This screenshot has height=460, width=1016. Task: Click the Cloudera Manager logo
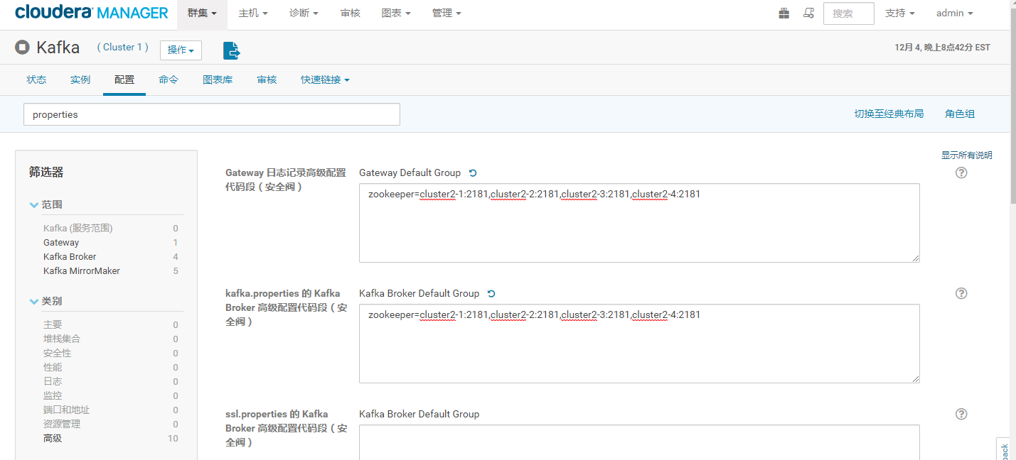(91, 13)
